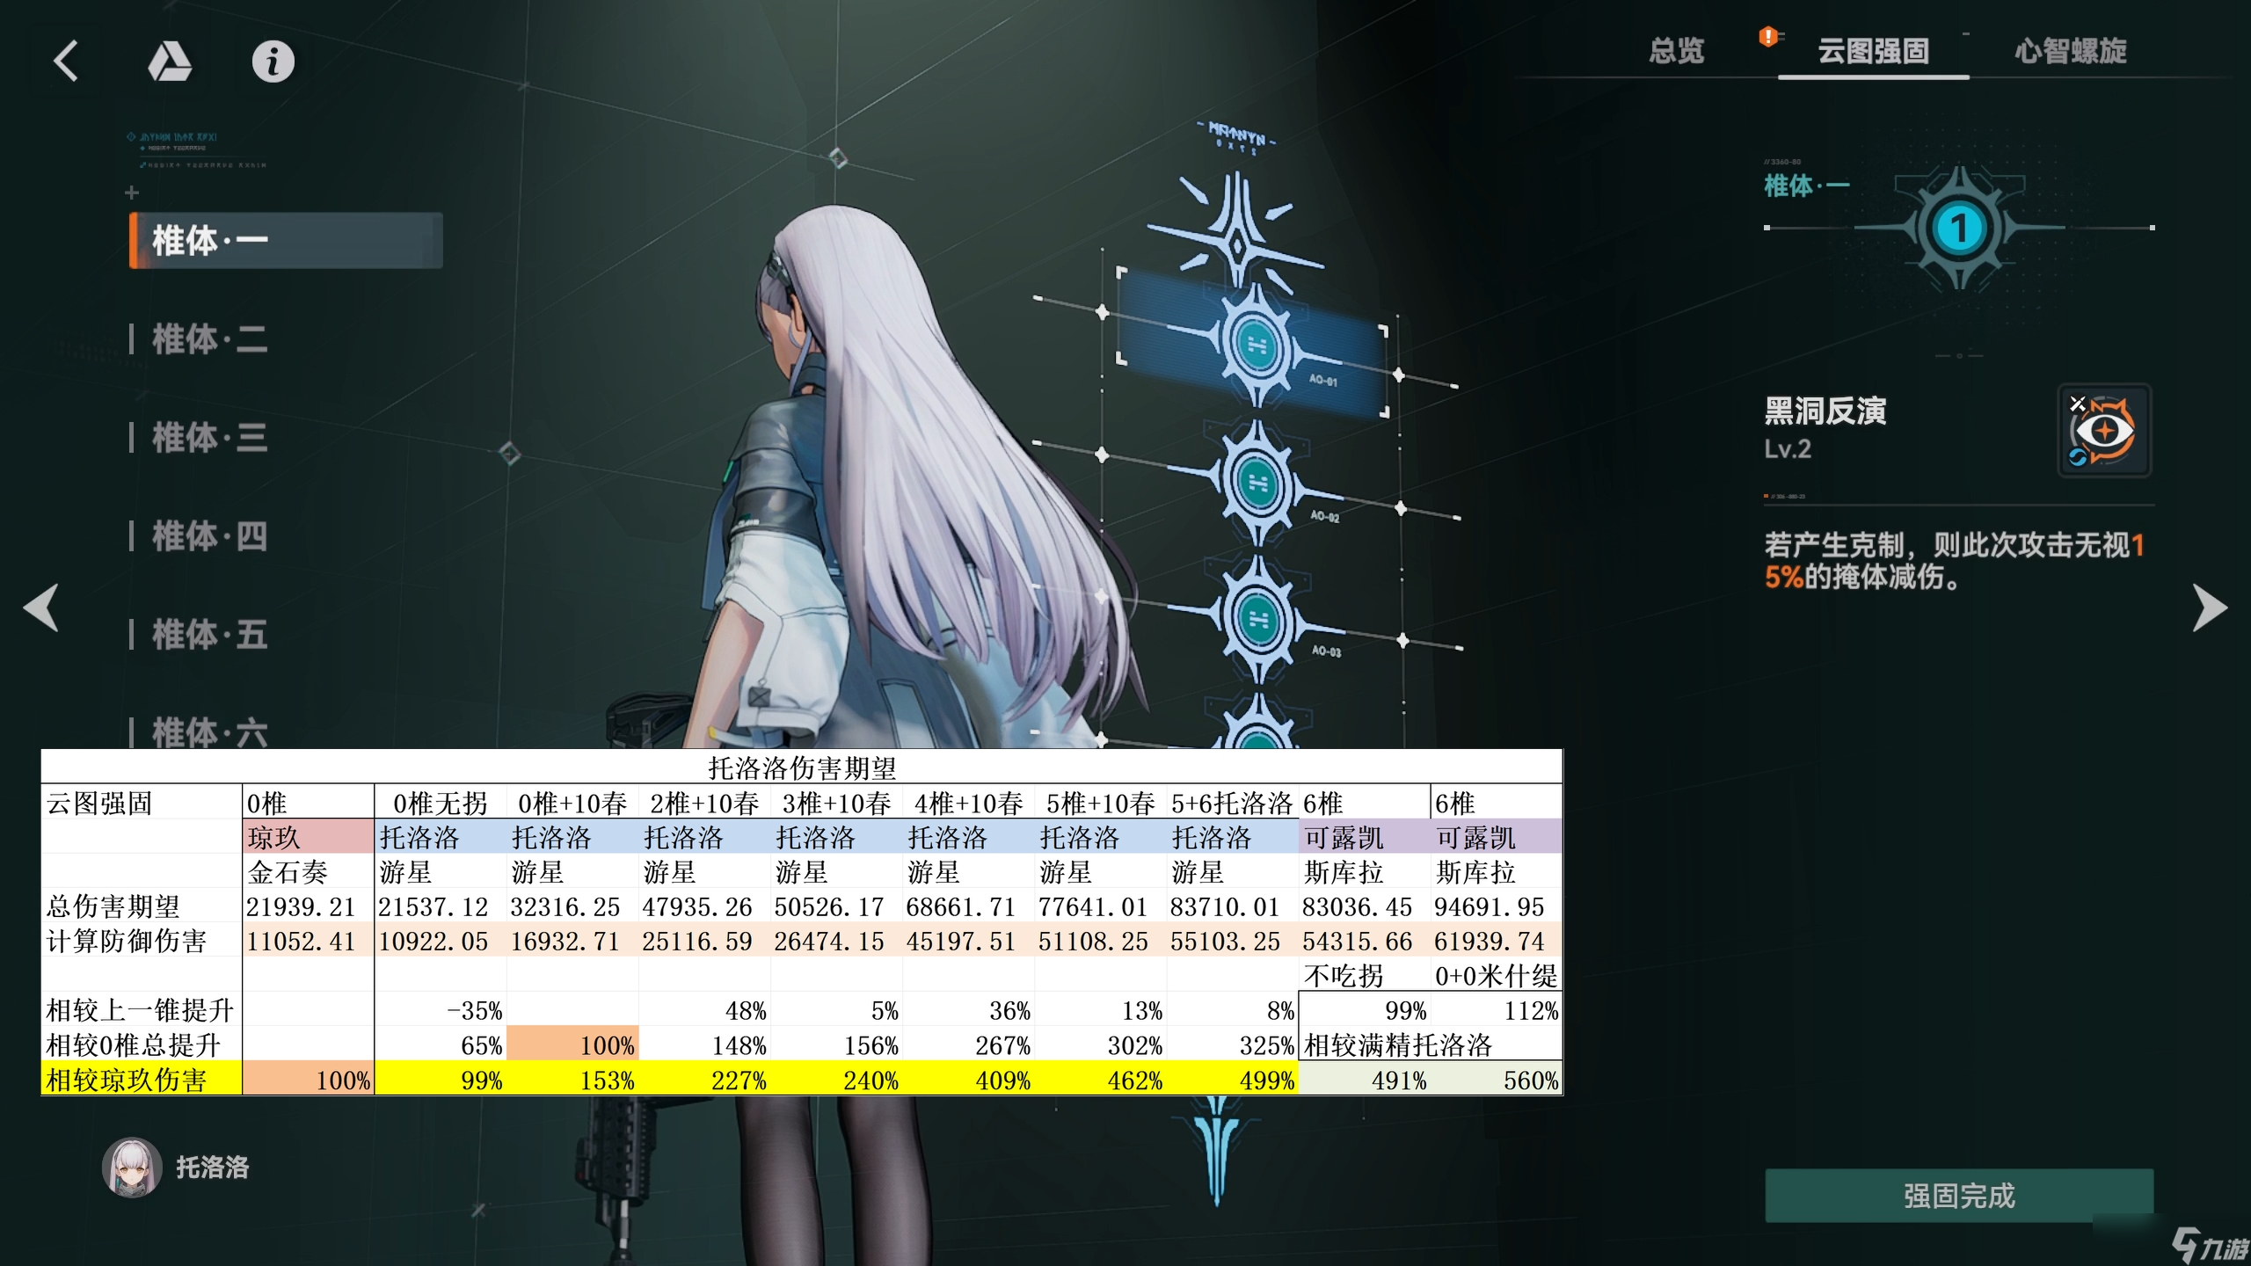Switch to previous character with left arrow

41,607
